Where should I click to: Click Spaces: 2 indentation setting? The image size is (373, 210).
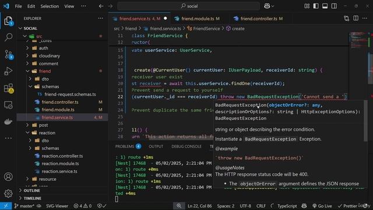pos(226,206)
